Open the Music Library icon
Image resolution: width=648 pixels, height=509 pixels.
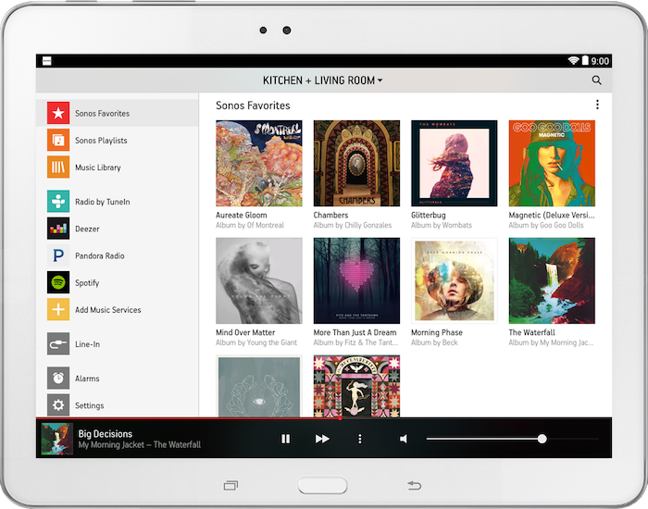click(58, 167)
